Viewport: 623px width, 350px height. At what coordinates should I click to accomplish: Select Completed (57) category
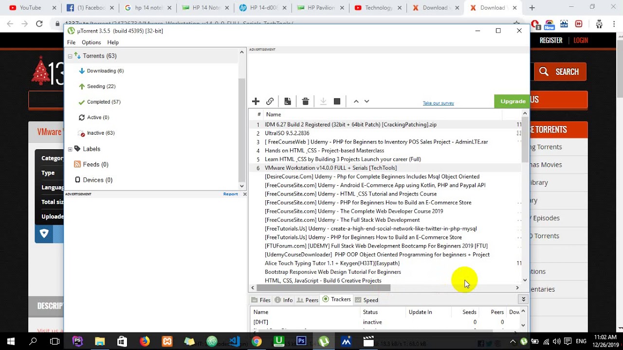coord(104,102)
